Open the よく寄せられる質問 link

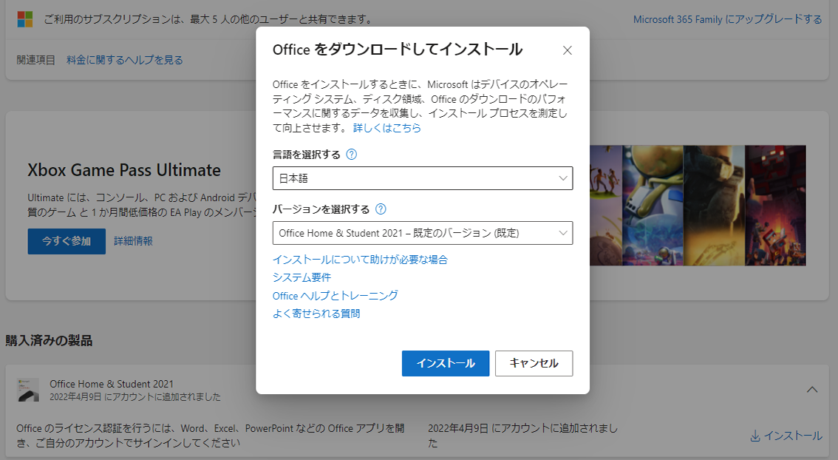[316, 314]
